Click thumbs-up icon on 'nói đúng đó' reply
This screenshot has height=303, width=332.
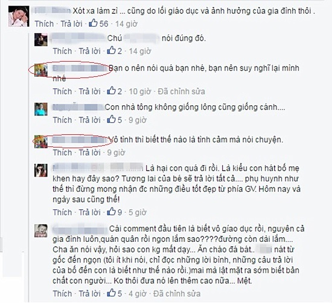click(x=111, y=51)
